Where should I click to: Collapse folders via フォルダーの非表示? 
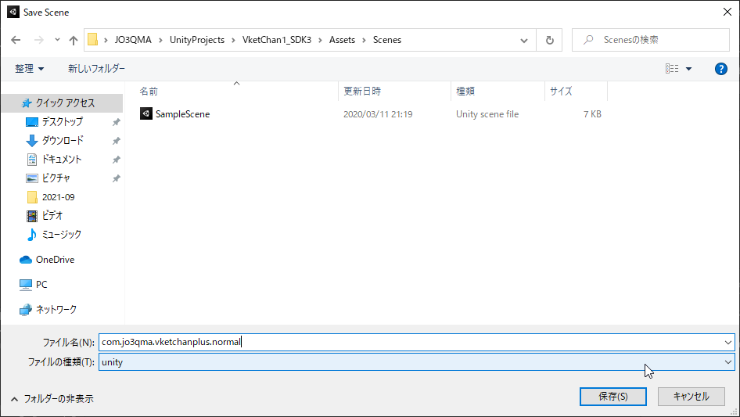[52, 399]
